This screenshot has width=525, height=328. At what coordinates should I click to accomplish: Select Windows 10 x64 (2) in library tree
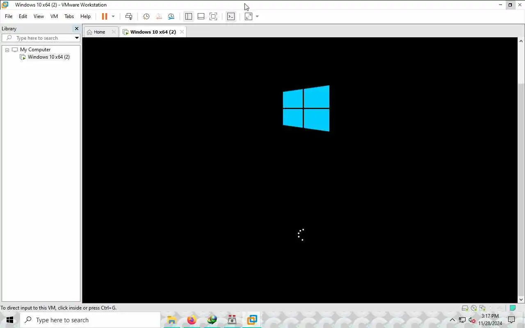[x=49, y=57]
